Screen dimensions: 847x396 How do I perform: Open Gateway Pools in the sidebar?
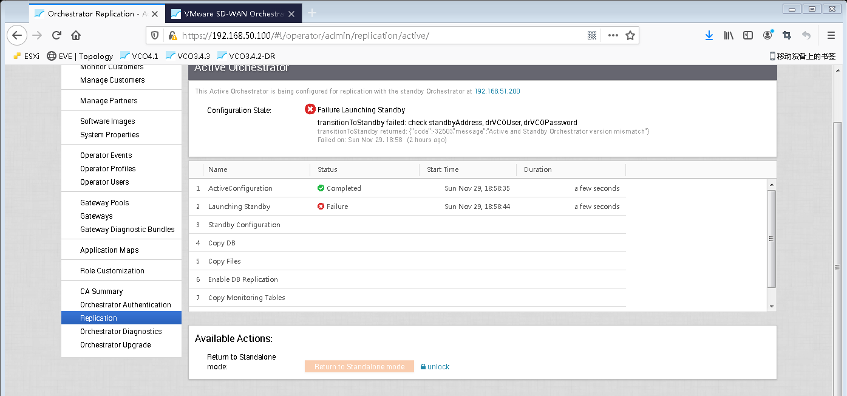104,203
